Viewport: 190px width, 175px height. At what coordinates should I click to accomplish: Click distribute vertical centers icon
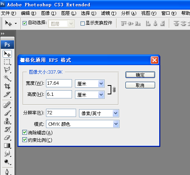coord(183,23)
